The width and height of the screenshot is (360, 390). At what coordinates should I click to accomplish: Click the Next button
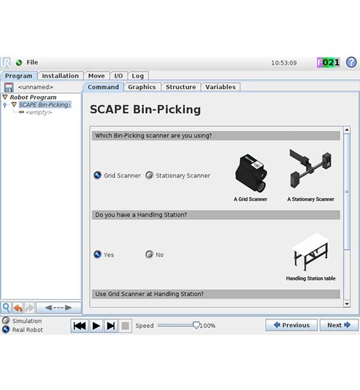[x=339, y=325]
